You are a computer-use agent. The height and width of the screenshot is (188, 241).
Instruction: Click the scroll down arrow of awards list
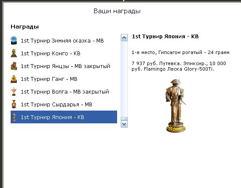(124, 124)
